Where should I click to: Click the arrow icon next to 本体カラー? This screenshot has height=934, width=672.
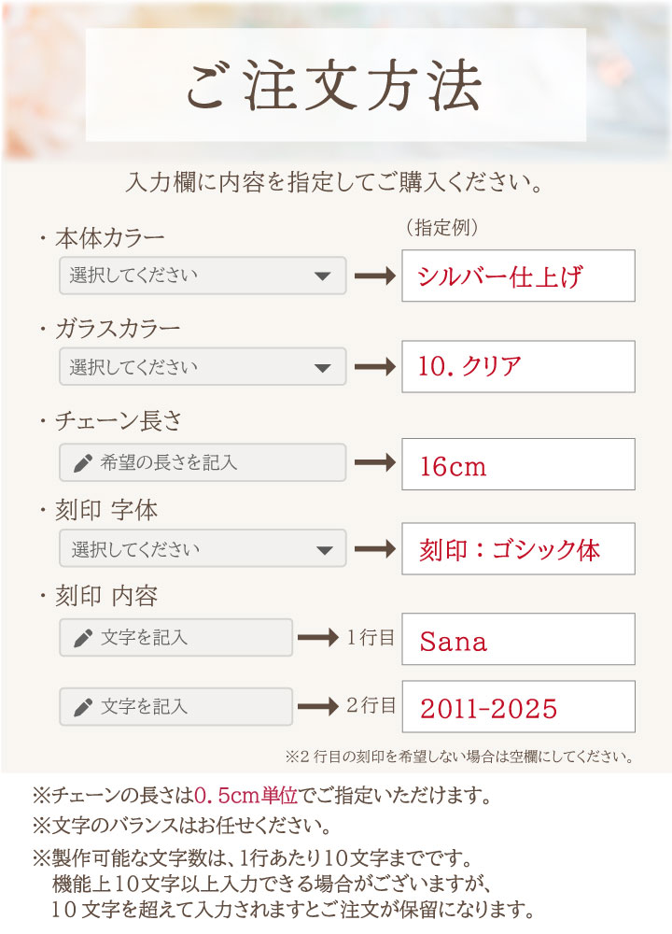pos(375,276)
